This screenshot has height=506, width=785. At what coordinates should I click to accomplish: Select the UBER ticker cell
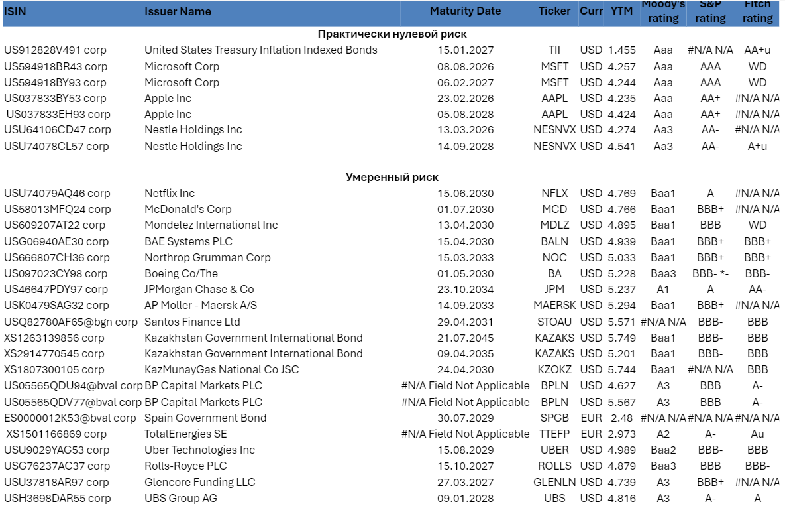554,450
